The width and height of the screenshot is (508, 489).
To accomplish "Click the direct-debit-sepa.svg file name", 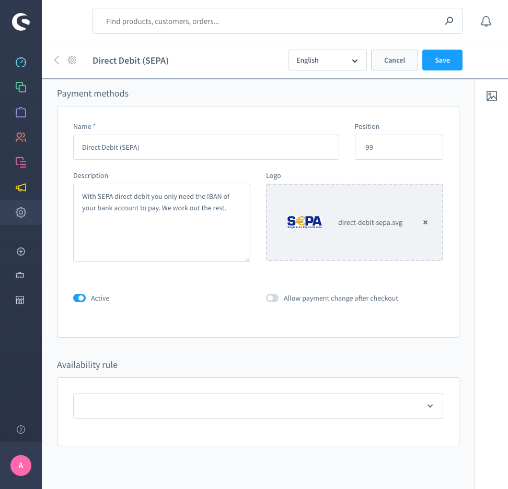I will [x=370, y=222].
